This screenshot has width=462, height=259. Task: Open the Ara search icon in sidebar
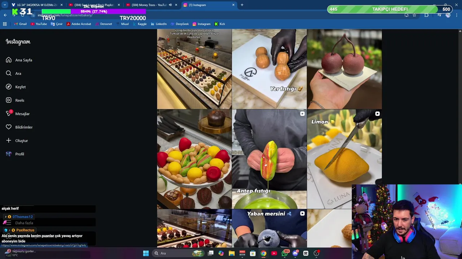9,73
